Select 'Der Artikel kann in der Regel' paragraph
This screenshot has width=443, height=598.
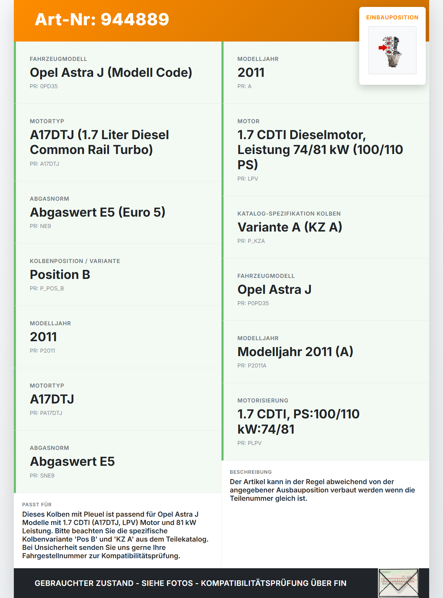[322, 490]
